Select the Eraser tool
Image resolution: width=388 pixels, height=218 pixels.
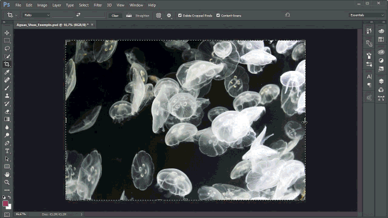click(7, 111)
